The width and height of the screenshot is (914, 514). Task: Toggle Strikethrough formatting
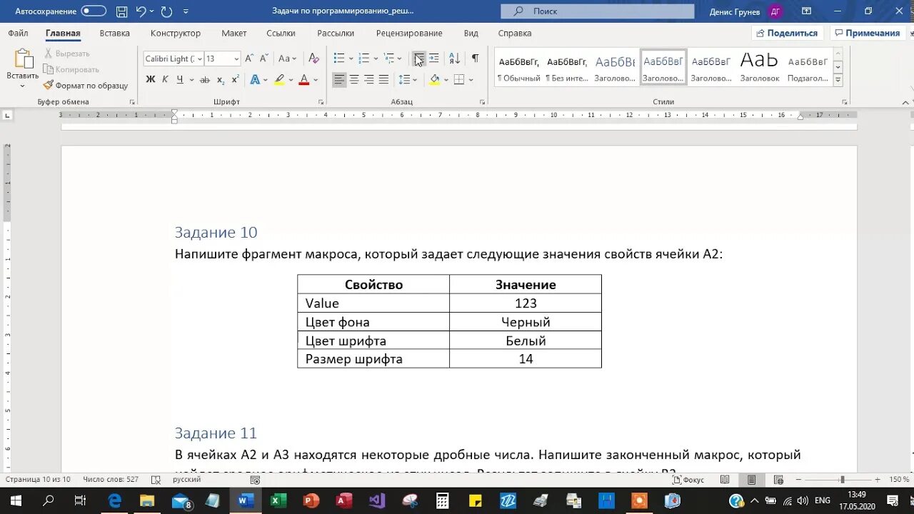[x=205, y=79]
